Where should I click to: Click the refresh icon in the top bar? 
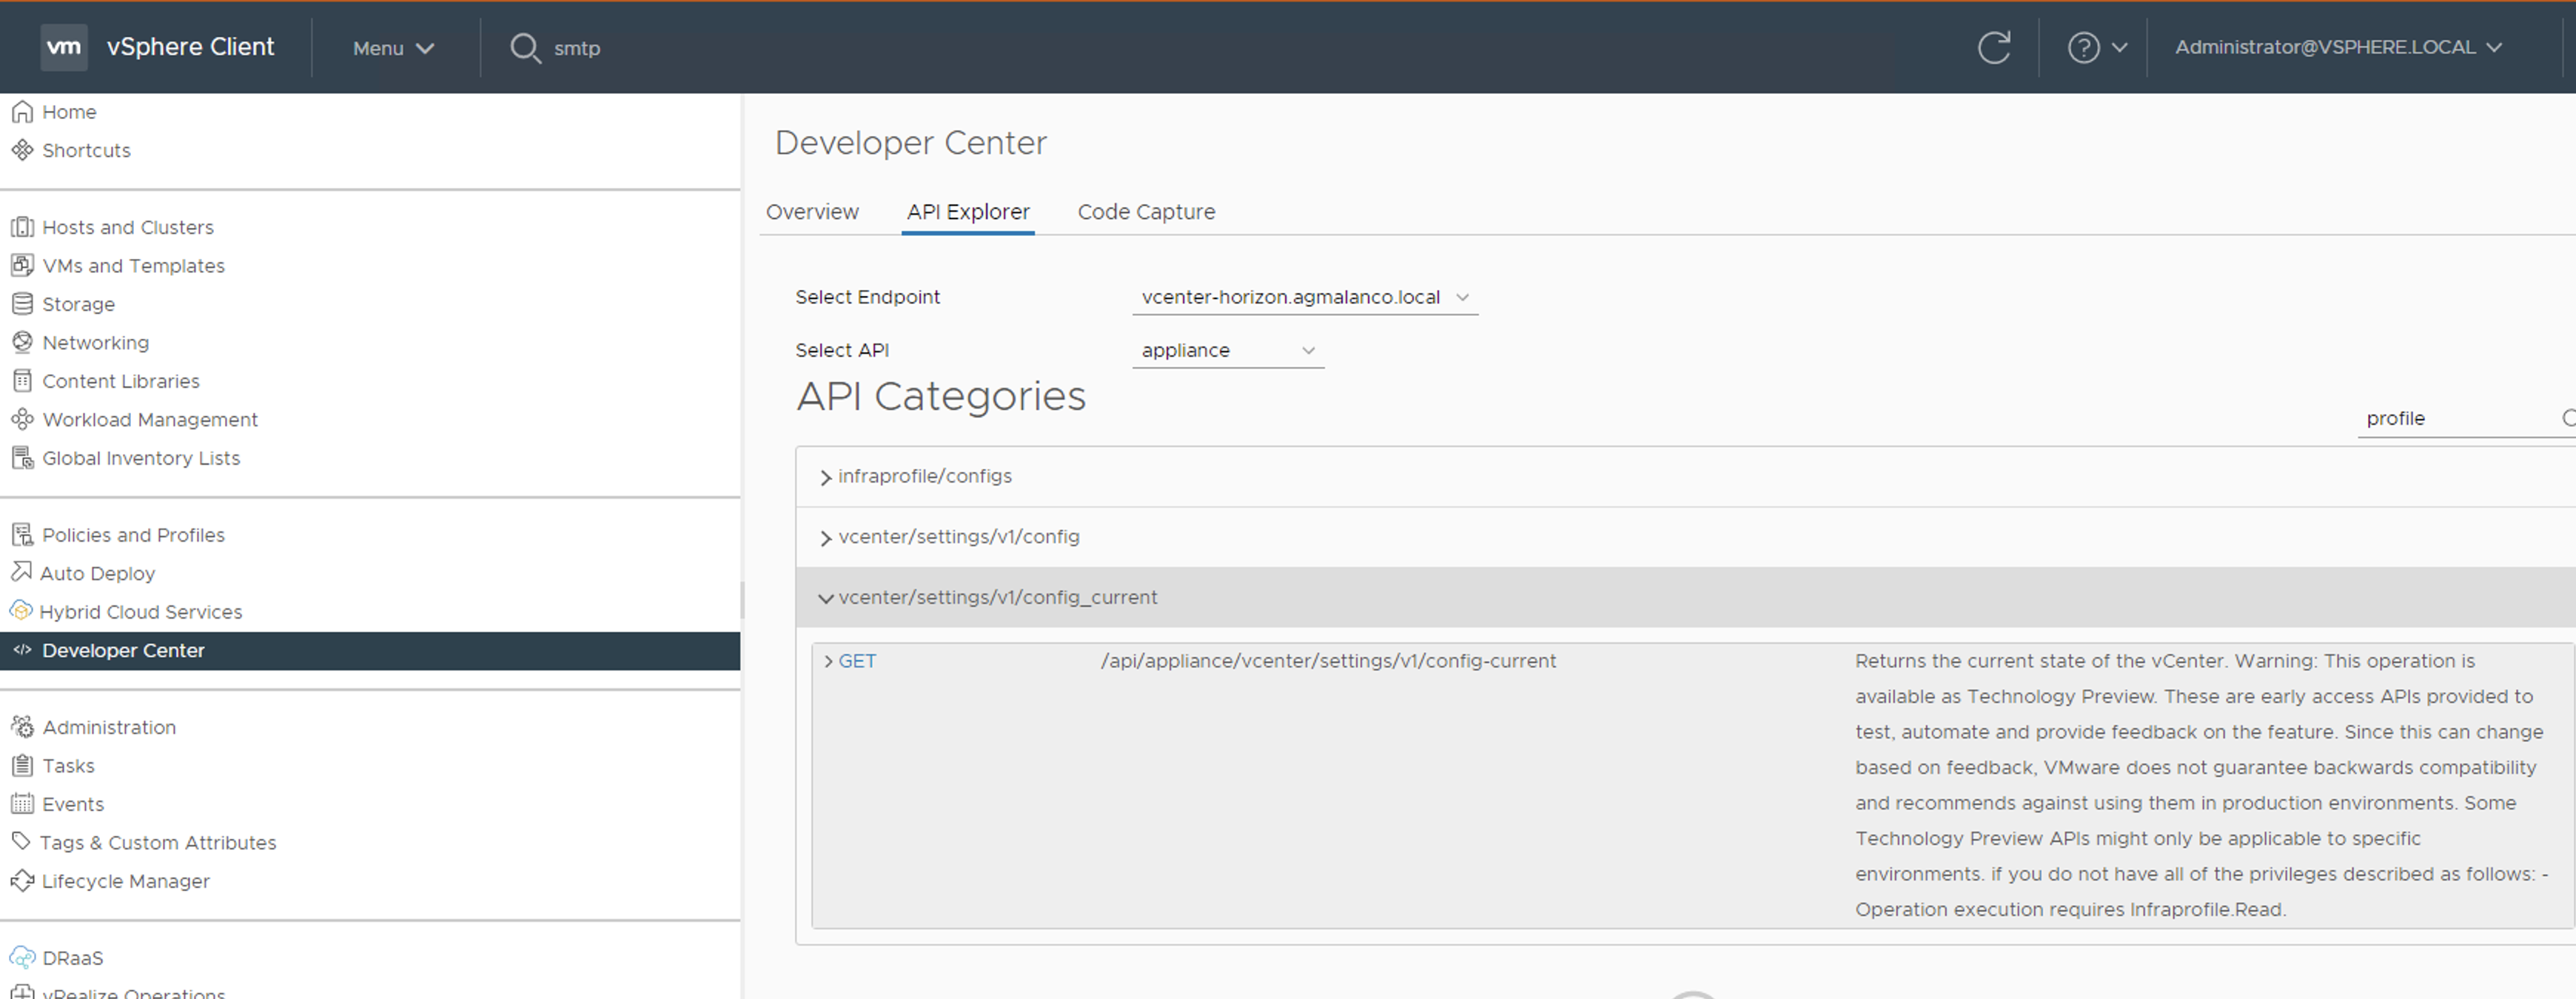coord(1994,46)
